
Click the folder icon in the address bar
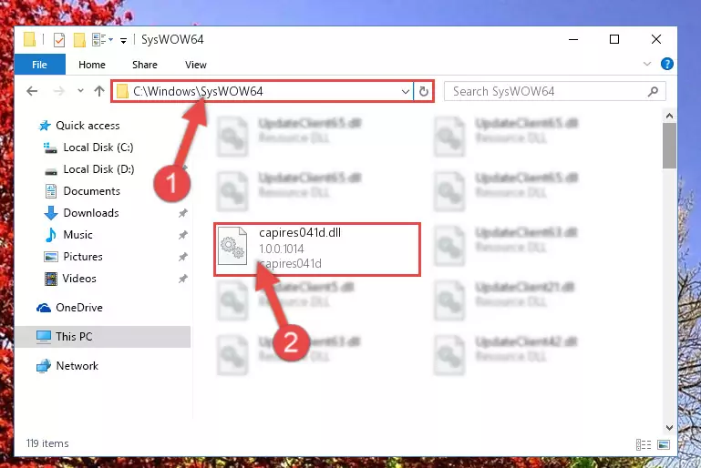point(122,92)
